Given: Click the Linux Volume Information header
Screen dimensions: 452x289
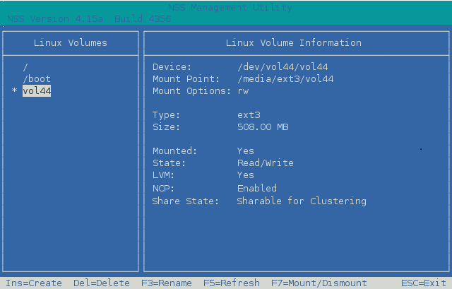Looking at the screenshot, I should click(294, 43).
